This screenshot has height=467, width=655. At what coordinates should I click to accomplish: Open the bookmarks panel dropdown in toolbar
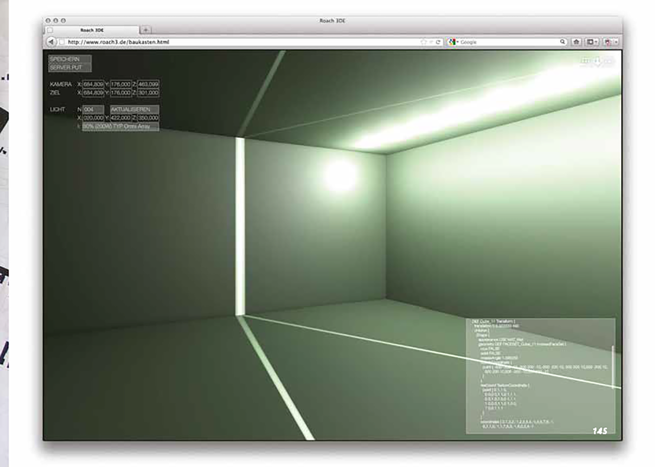click(592, 42)
